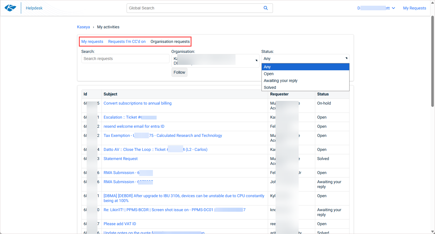Go to Kaseya breadcrumb link
The image size is (435, 234).
83,27
